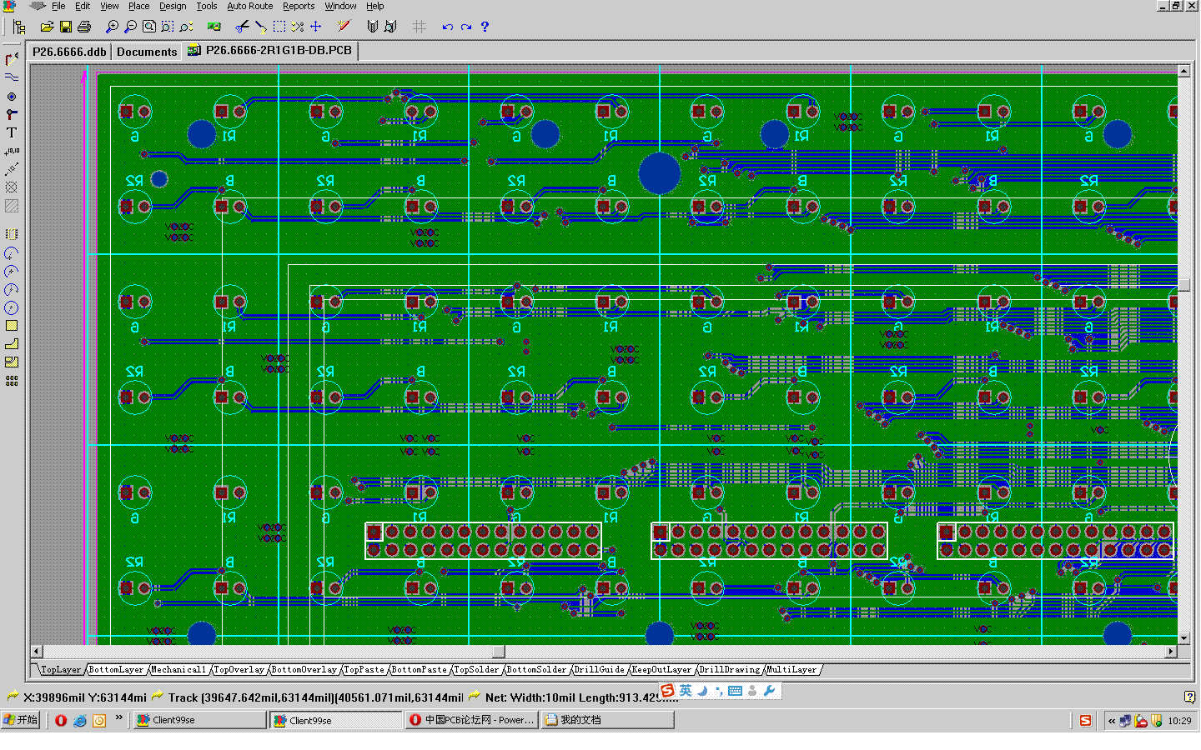Deselect all objects icon

pyautogui.click(x=298, y=27)
